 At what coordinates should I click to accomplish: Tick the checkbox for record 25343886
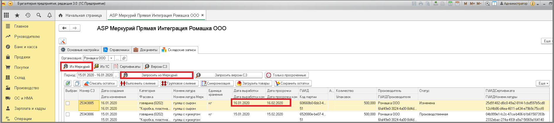(x=68, y=114)
